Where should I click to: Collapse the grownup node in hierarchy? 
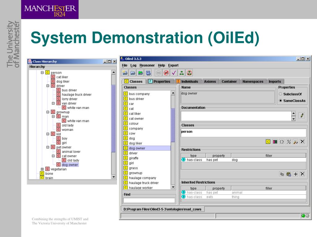(x=48, y=112)
